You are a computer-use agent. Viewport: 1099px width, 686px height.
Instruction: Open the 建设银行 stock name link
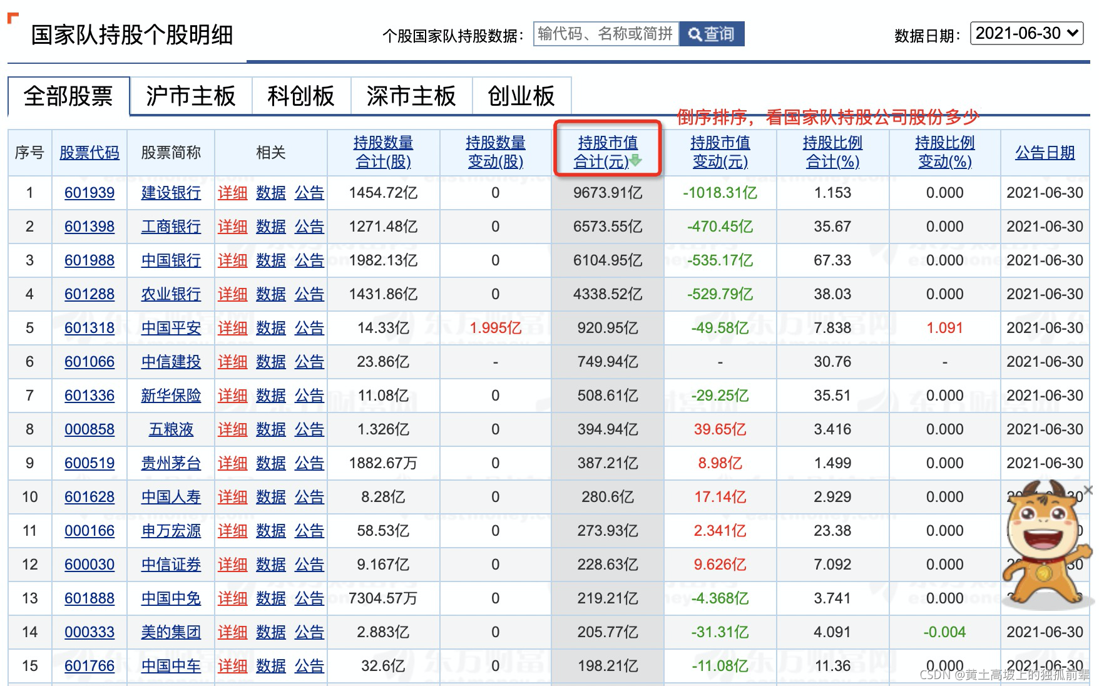pos(171,193)
